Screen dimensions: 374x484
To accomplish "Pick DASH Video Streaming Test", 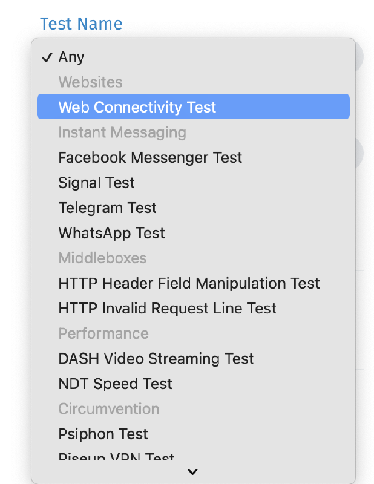I will tap(156, 358).
